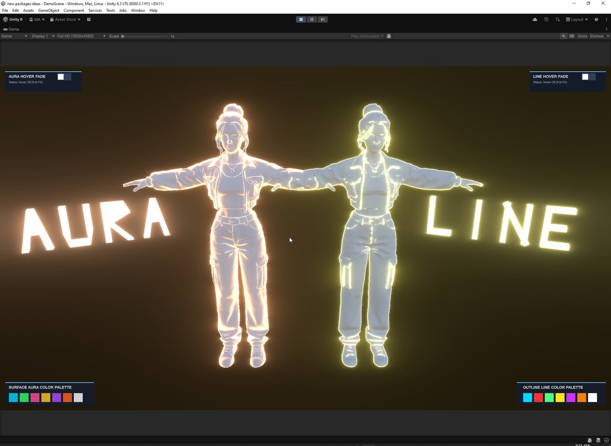
Task: Open the Unity search magnifier
Action: coord(558,20)
